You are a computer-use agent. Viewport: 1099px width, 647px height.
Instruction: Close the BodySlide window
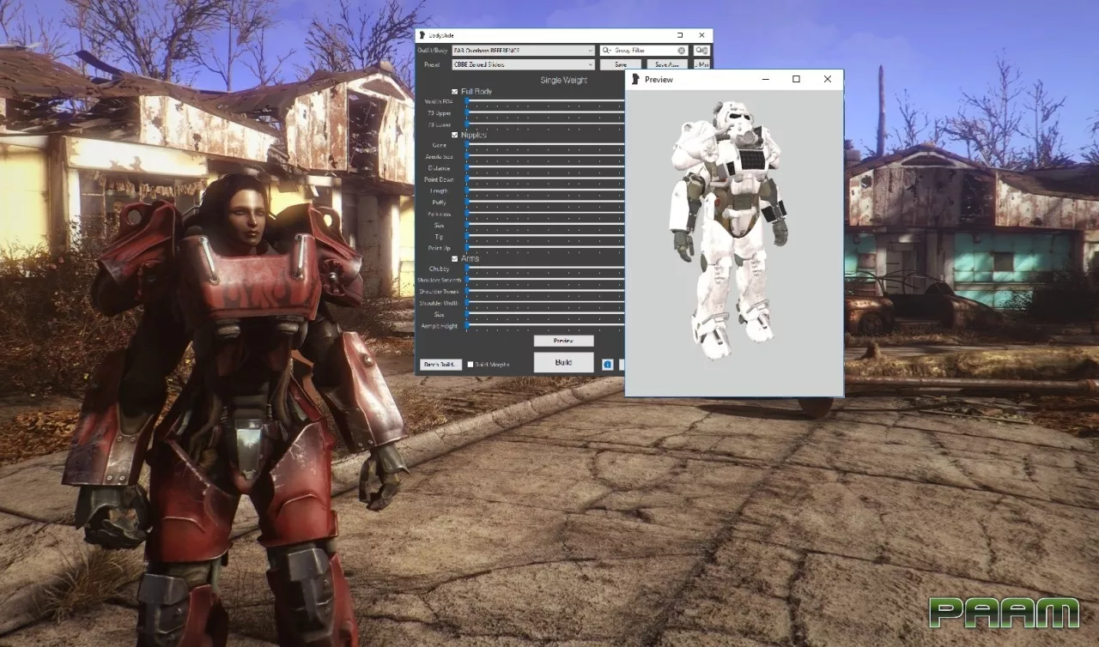[701, 35]
